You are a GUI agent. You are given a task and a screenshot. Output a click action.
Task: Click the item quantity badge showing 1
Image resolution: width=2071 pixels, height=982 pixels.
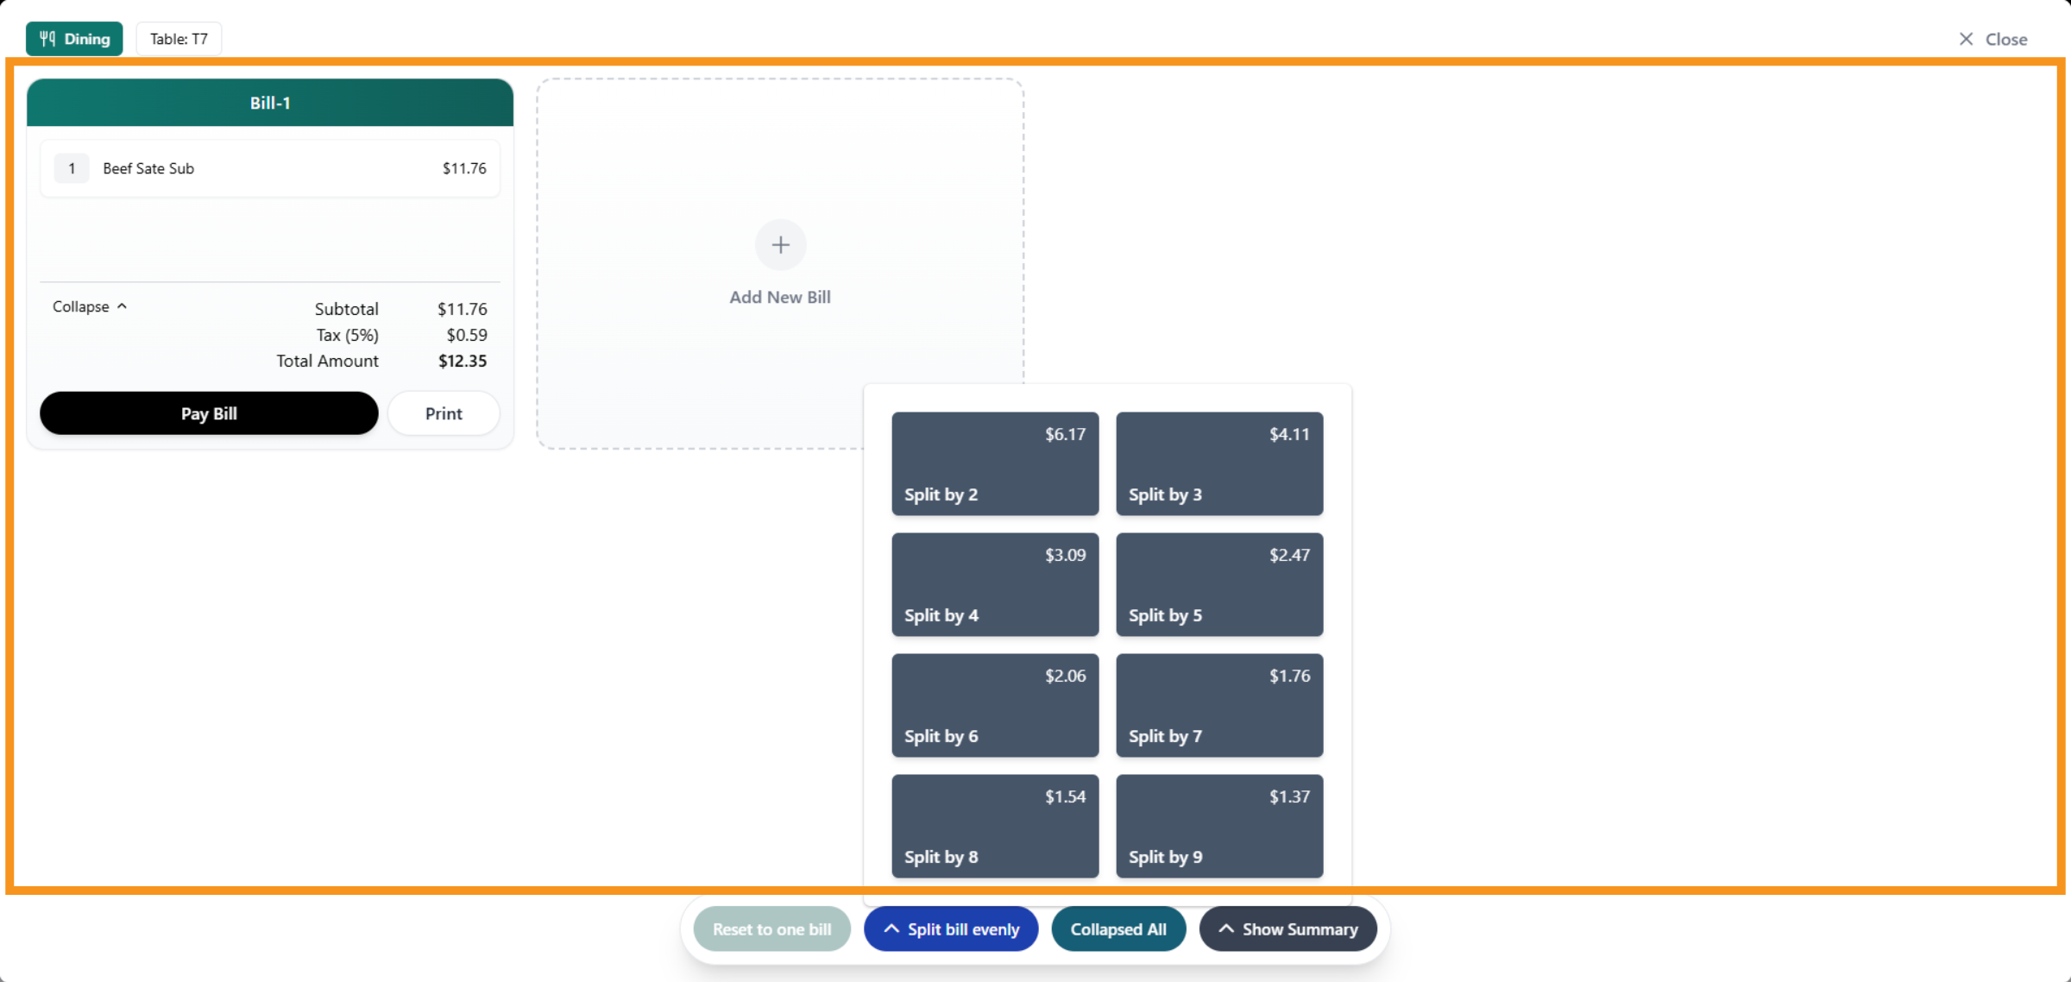tap(72, 168)
